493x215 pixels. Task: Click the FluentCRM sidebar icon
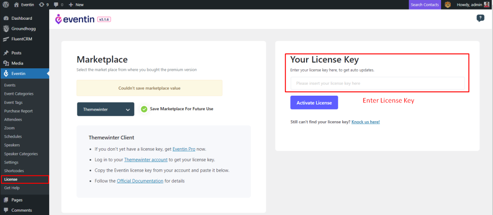click(x=6, y=39)
